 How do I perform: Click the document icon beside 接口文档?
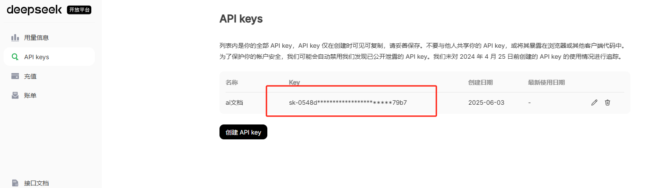[x=15, y=183]
